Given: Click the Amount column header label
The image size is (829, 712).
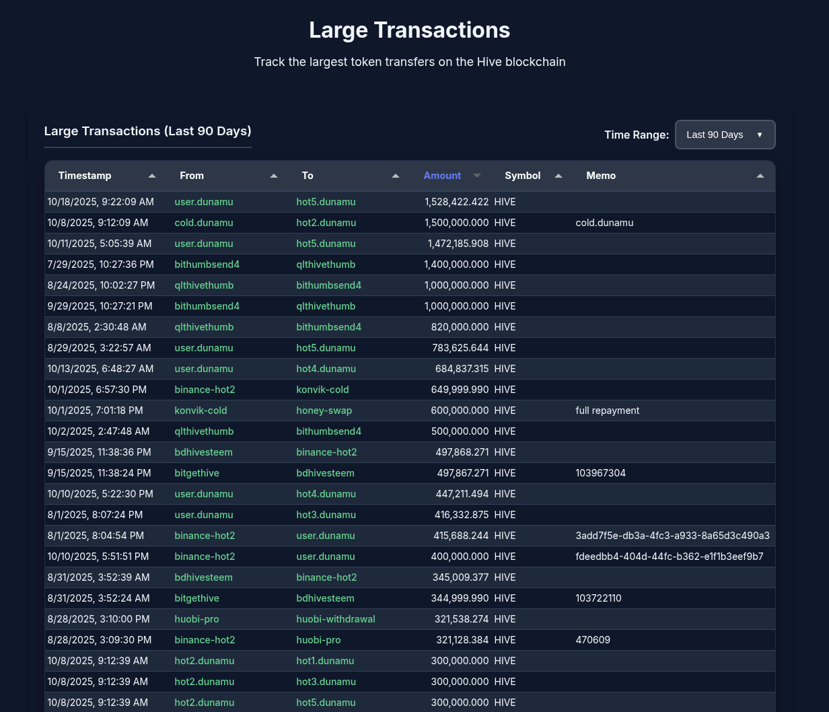Looking at the screenshot, I should 442,176.
